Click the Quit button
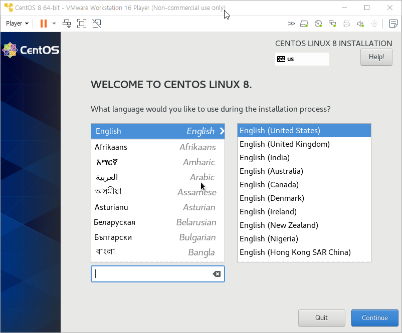 coord(321,318)
